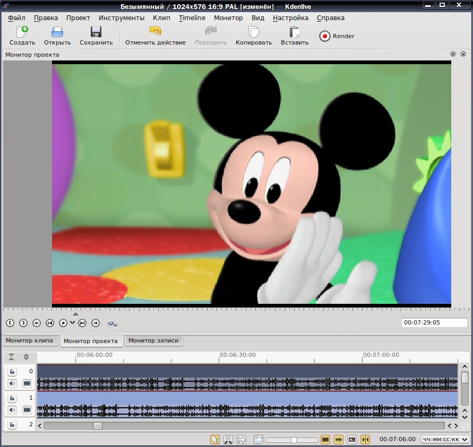Mute audio on track 0
Viewport: 473px width, 447px height.
click(x=12, y=383)
